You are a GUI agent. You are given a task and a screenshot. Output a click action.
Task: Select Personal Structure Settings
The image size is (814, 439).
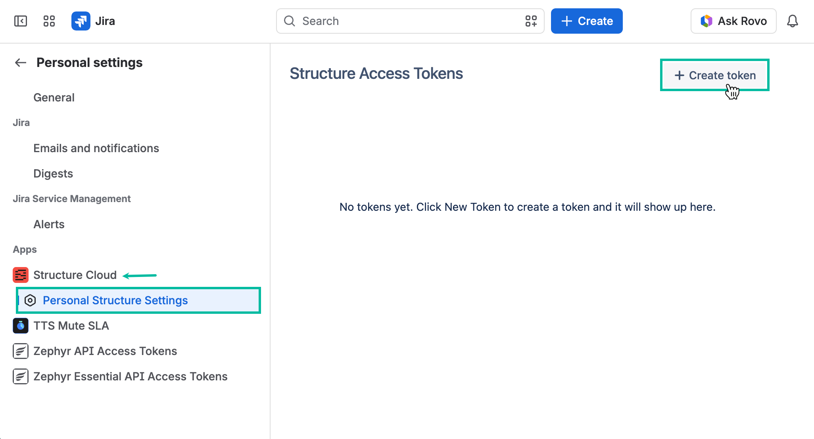(138, 300)
